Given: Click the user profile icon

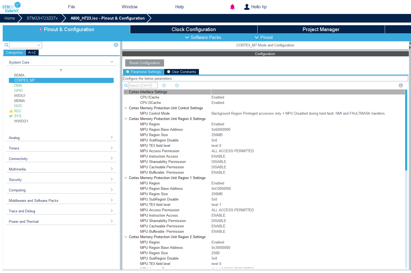Looking at the screenshot, I should click(247, 7).
